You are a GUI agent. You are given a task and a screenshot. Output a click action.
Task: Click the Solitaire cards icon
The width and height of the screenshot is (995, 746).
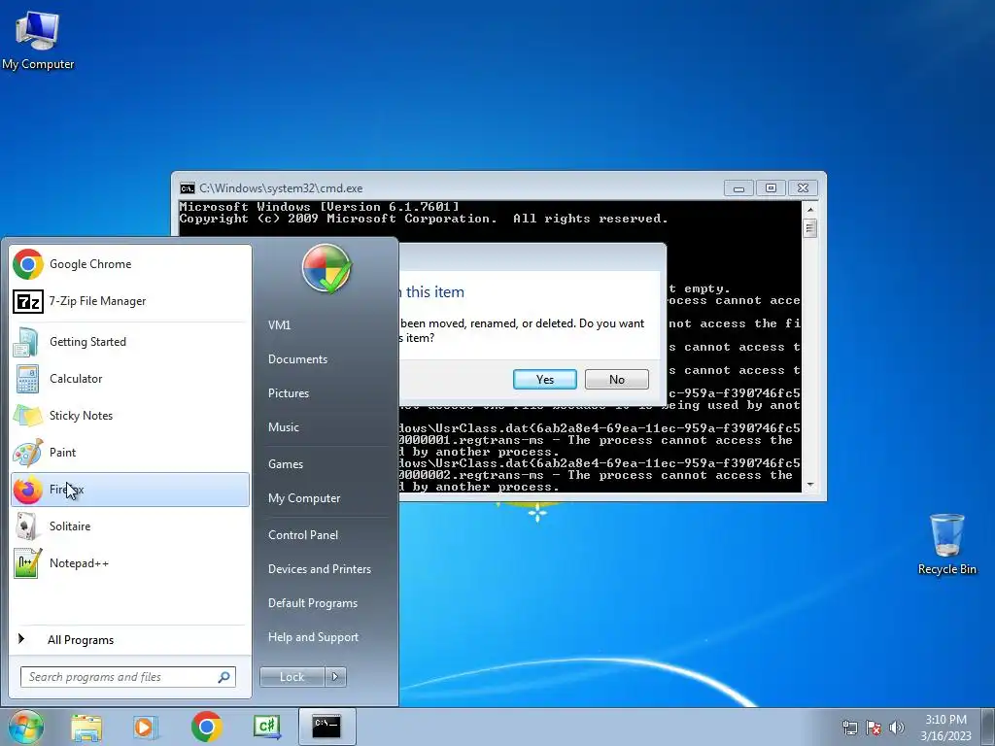click(26, 526)
